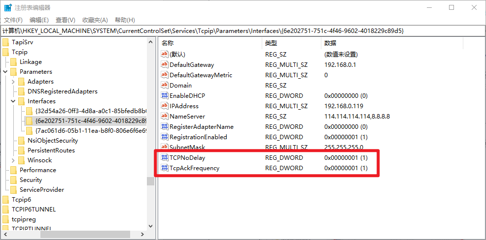Screen dimensions: 486x240
Task: Select the Tcpip6 folder icon
Action: coord(5,200)
